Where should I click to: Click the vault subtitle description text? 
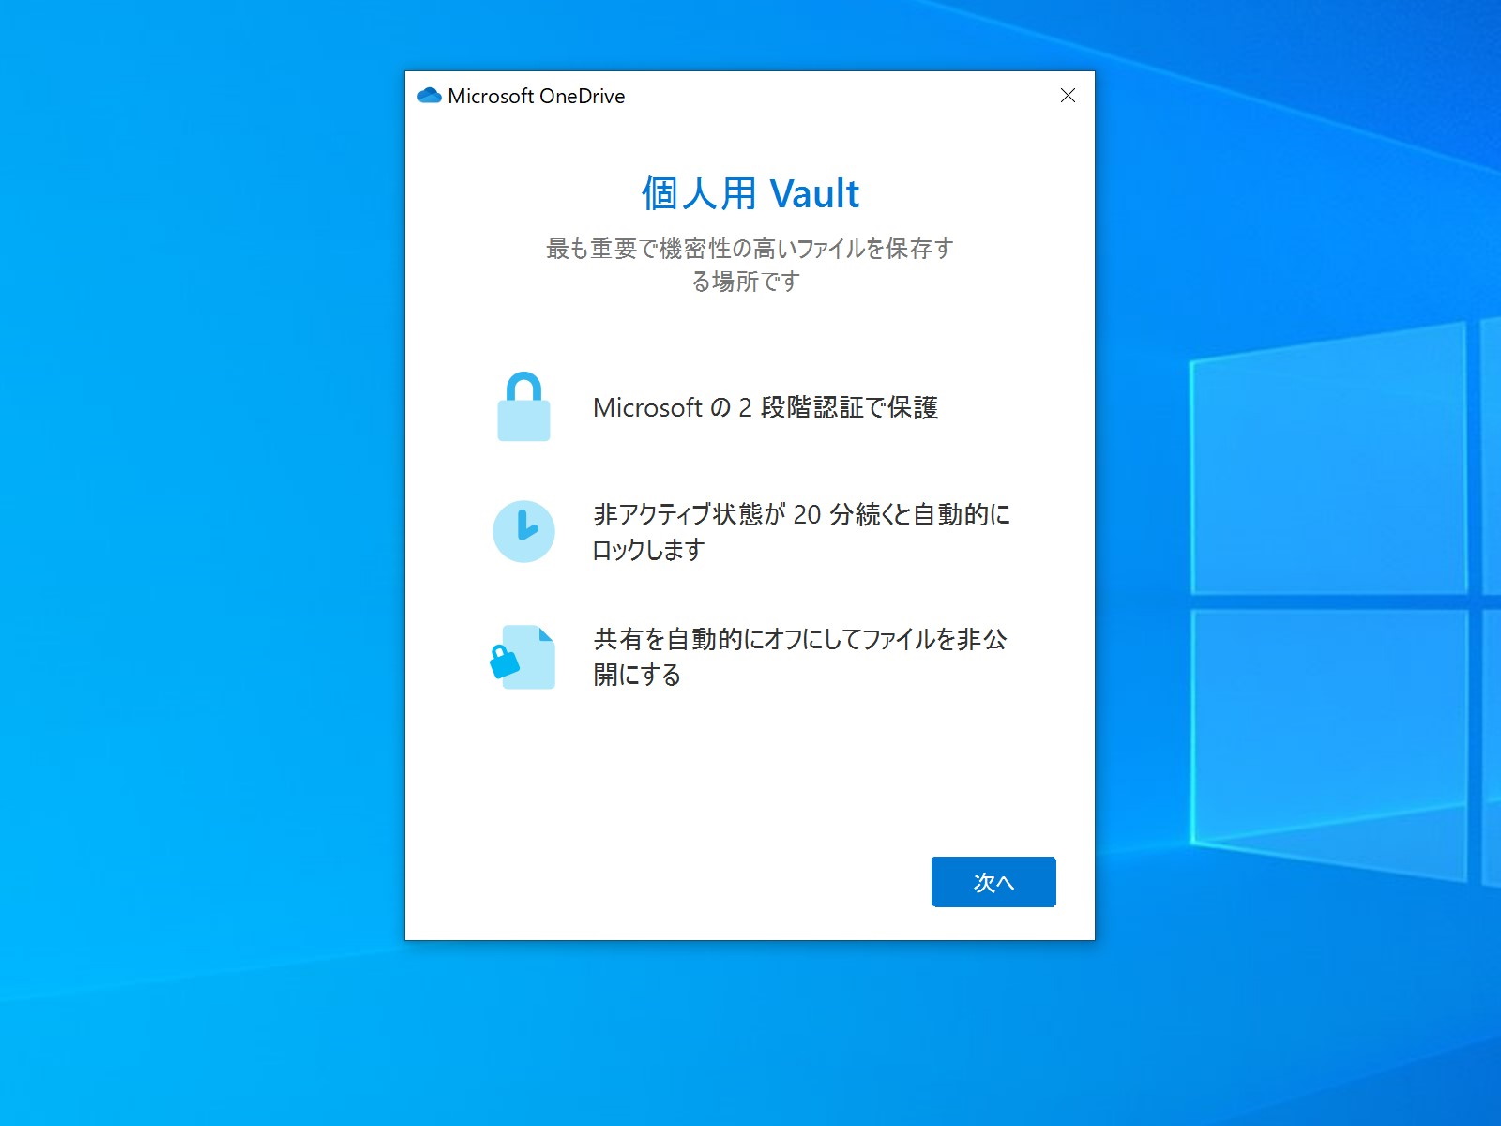click(749, 266)
